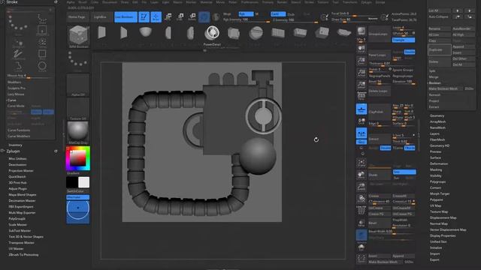Viewport: 481px width, 270px height.
Task: Toggle the Rgb channel button
Action: pyautogui.click(x=246, y=14)
